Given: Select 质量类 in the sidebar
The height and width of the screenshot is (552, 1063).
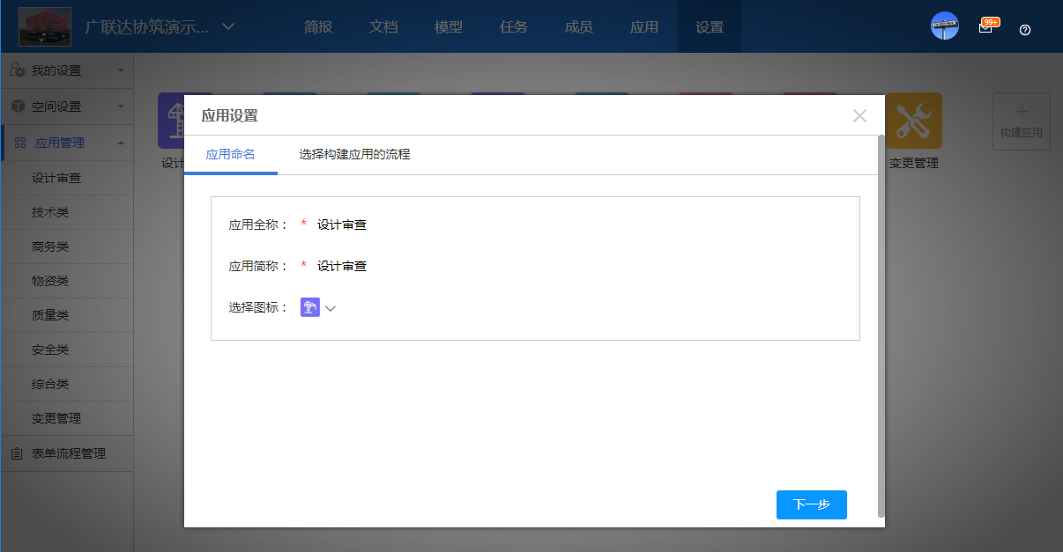Looking at the screenshot, I should coord(50,315).
